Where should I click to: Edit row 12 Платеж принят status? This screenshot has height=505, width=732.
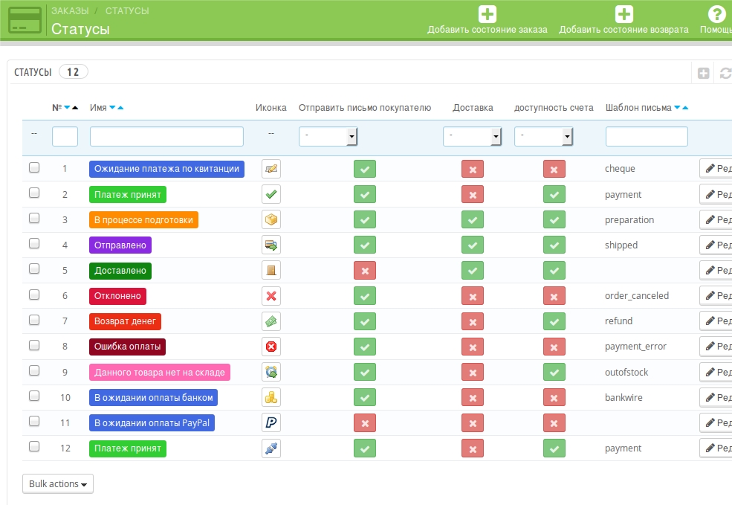tap(716, 448)
